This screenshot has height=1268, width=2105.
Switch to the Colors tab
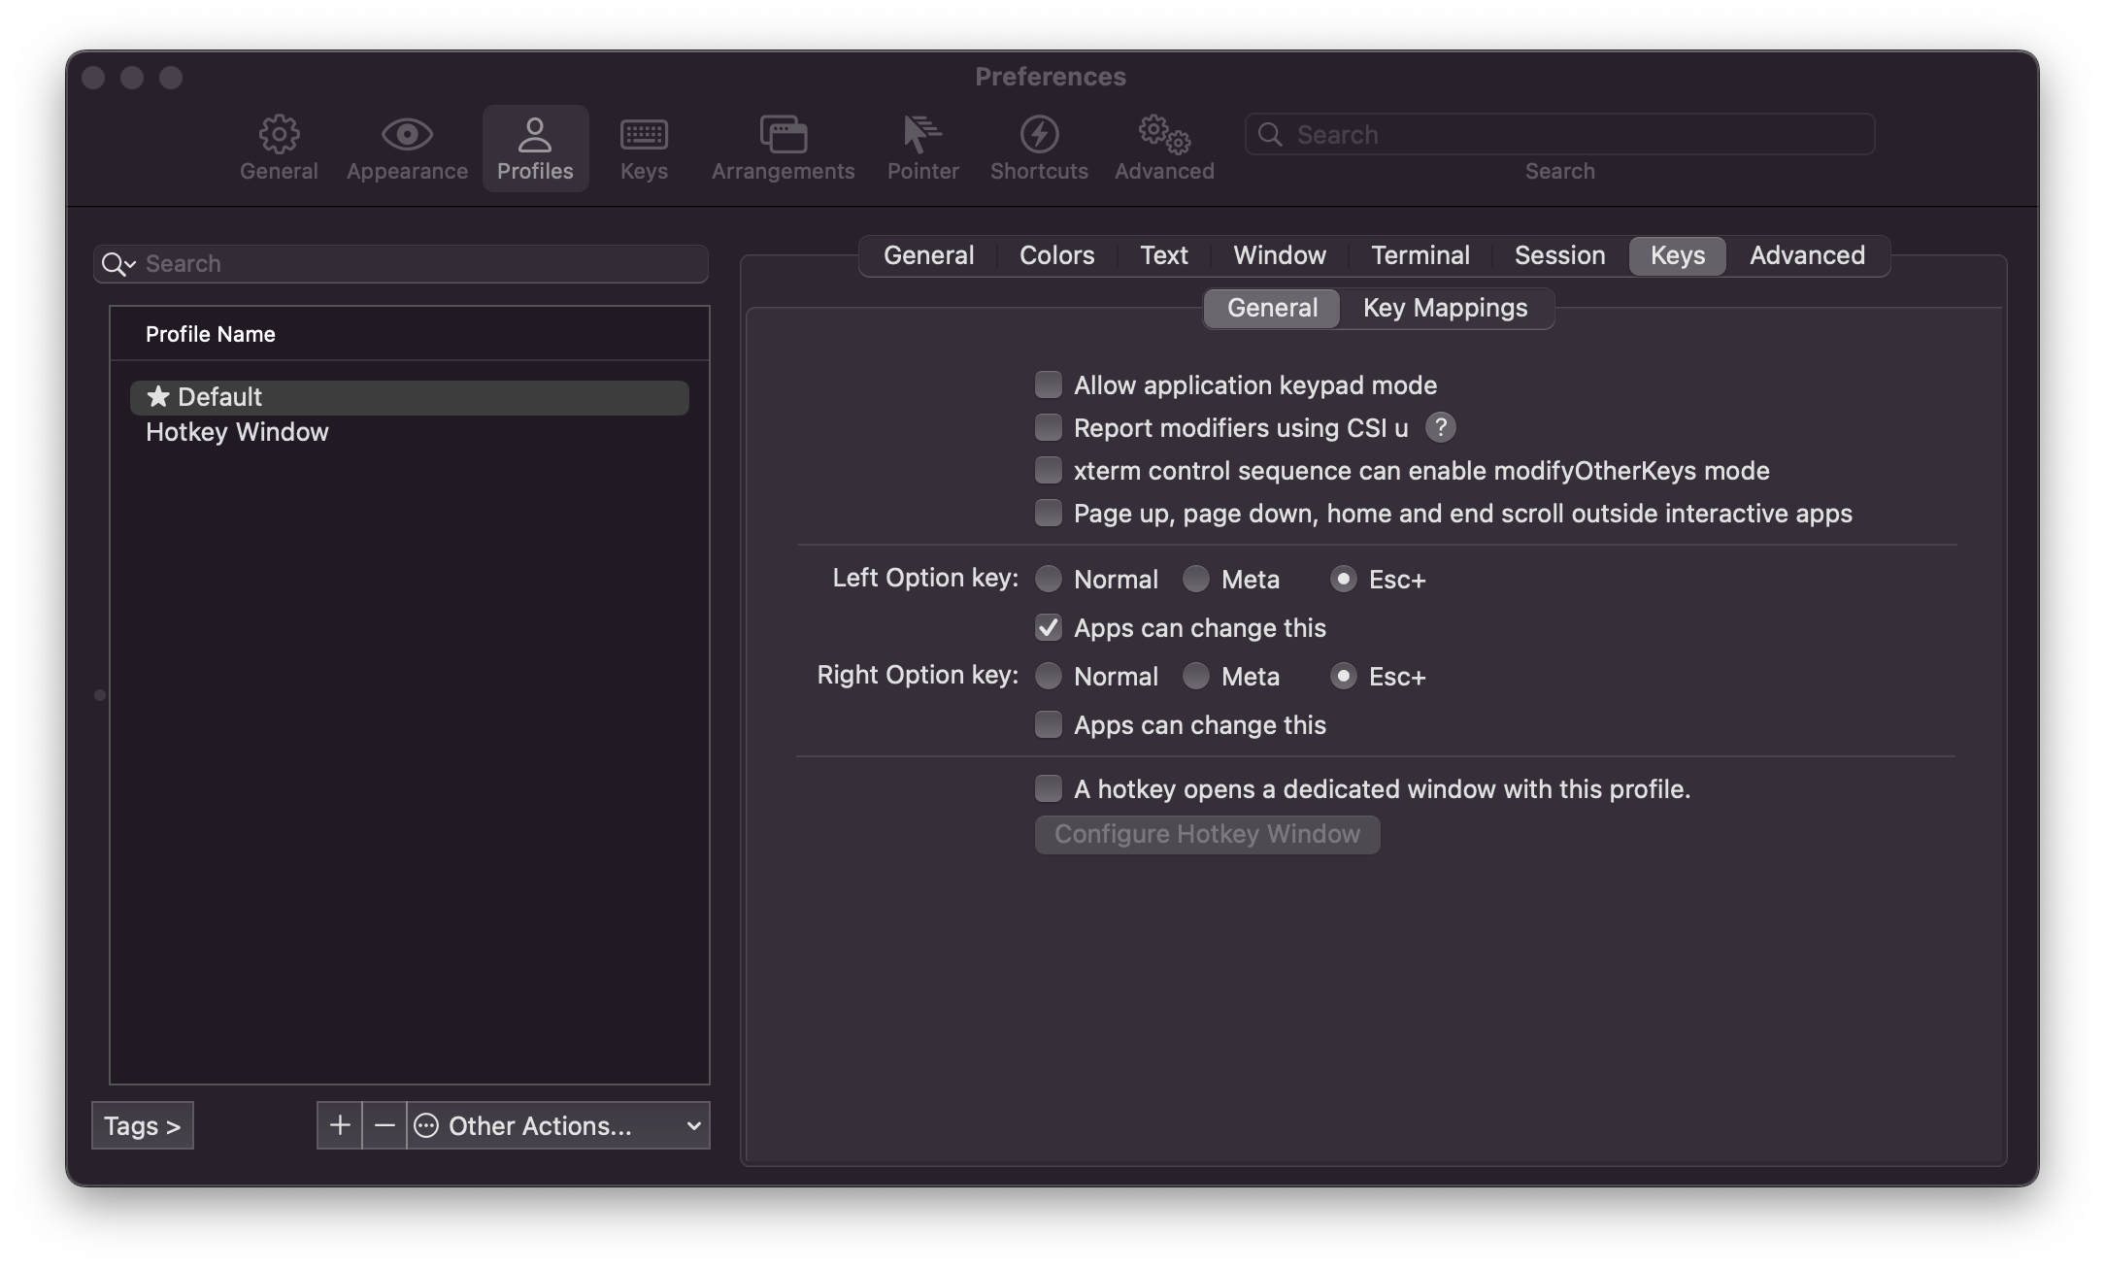[1055, 255]
